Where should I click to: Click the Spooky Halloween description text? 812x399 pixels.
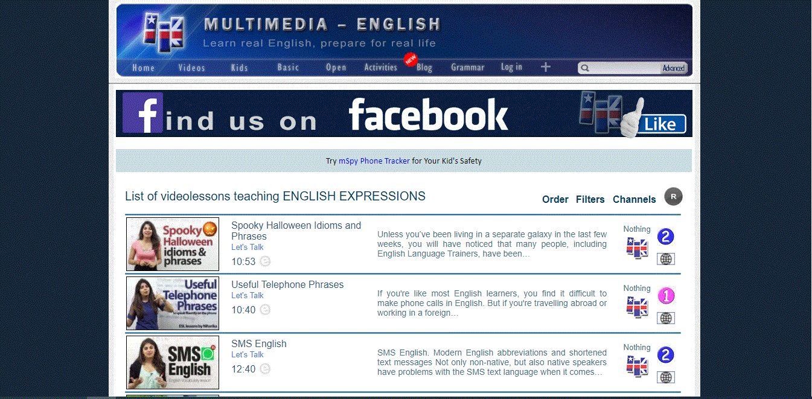tap(492, 244)
